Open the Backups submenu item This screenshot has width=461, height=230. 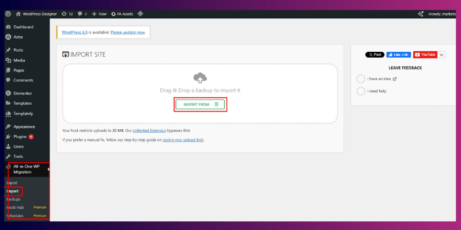(x=13, y=199)
